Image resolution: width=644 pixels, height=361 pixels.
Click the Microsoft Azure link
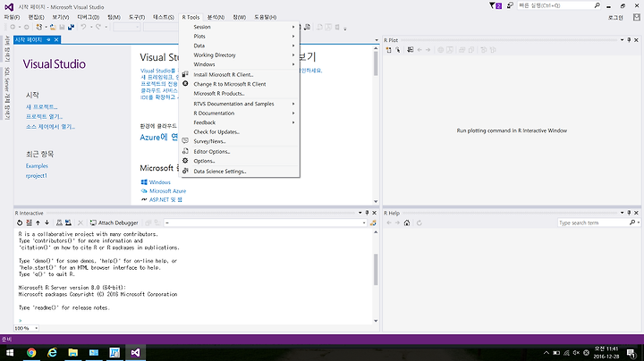click(167, 191)
